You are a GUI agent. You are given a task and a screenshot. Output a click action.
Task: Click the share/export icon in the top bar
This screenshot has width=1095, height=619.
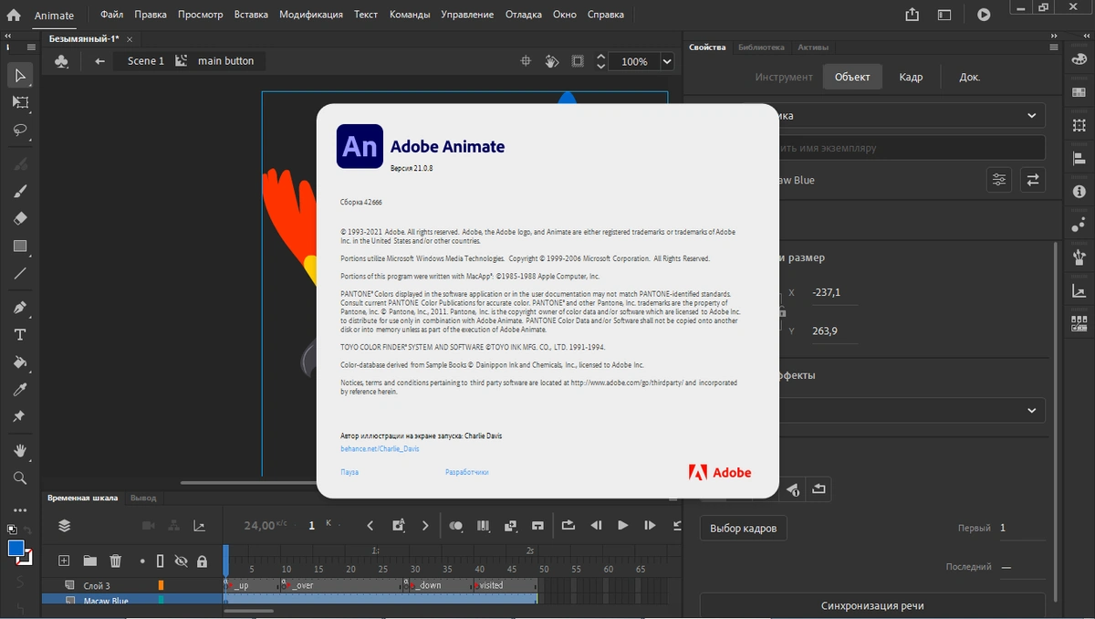912,15
